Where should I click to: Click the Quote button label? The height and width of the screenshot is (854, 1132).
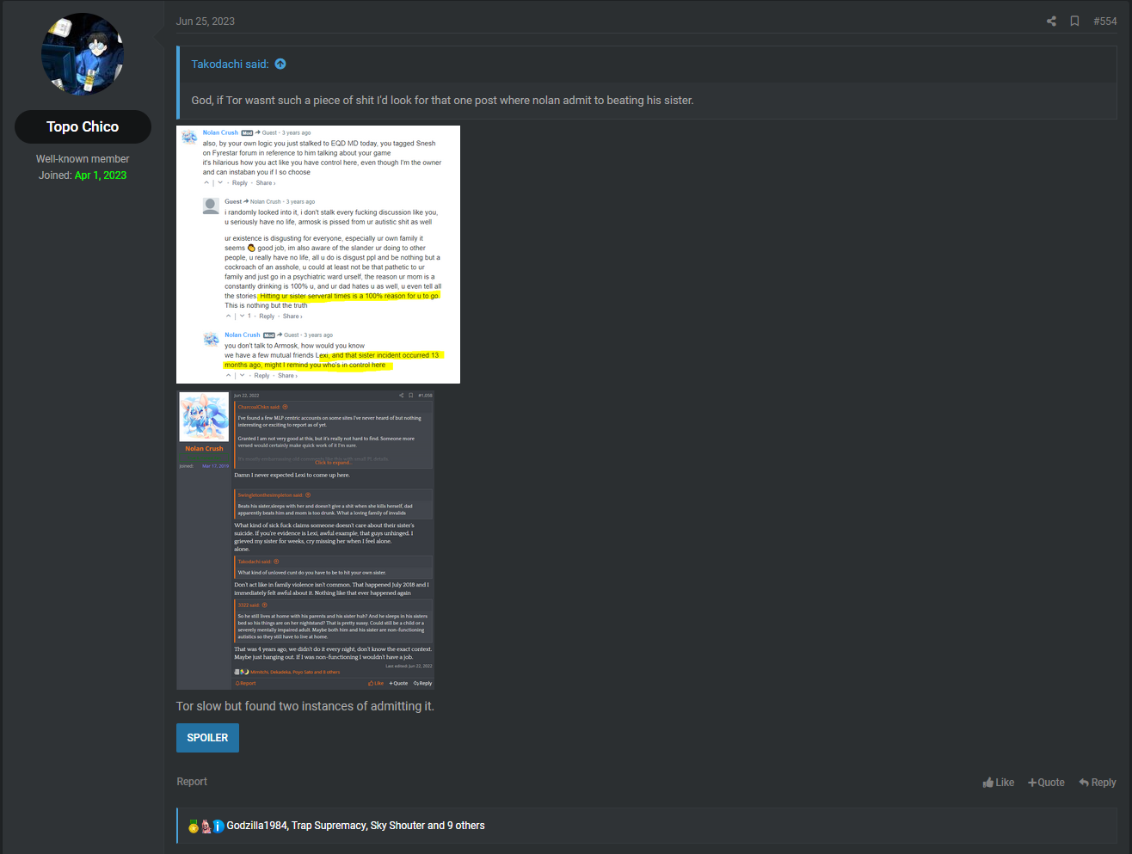point(1051,783)
